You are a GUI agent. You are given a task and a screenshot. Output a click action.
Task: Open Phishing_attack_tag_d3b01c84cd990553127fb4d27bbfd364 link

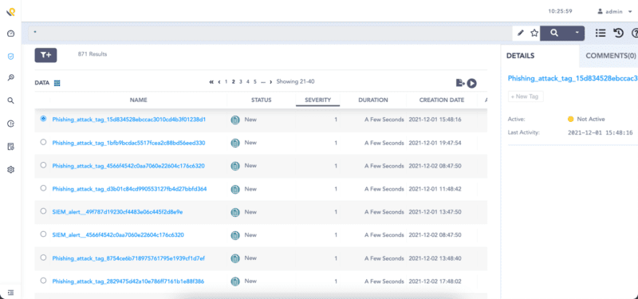coord(129,189)
